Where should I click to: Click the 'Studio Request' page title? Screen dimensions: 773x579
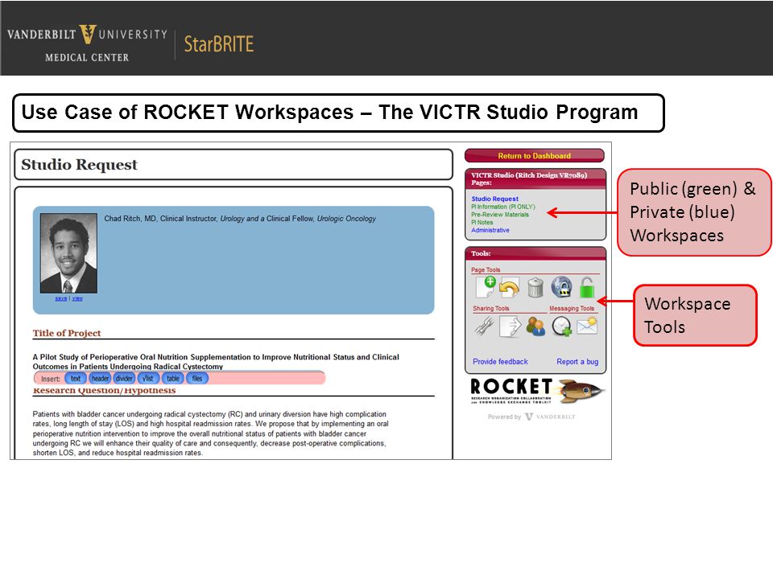pos(80,164)
